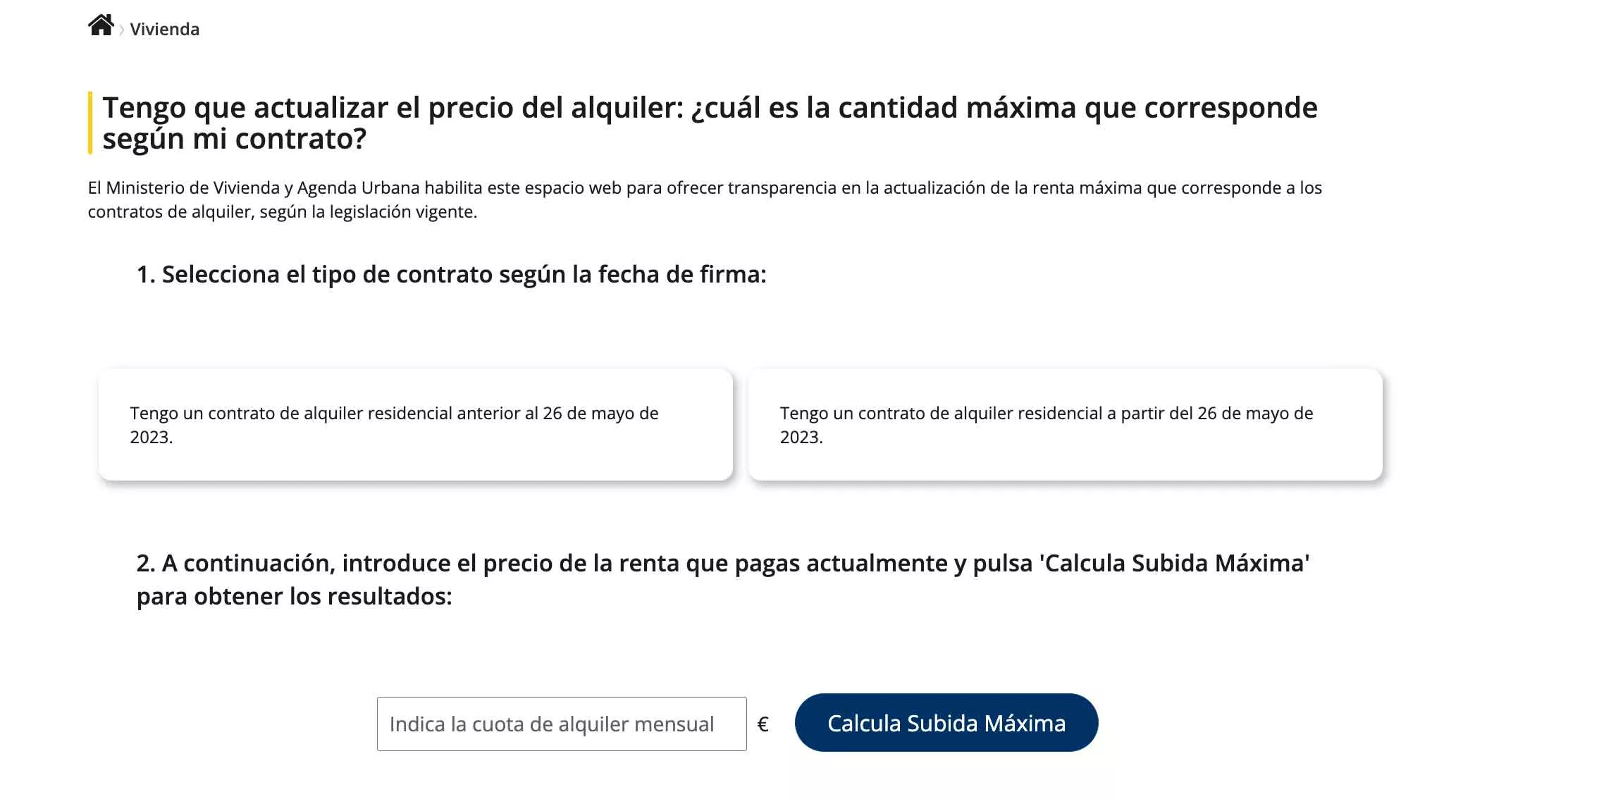Open the Vivienda breadcrumb link
Image resolution: width=1611 pixels, height=799 pixels.
click(x=166, y=30)
